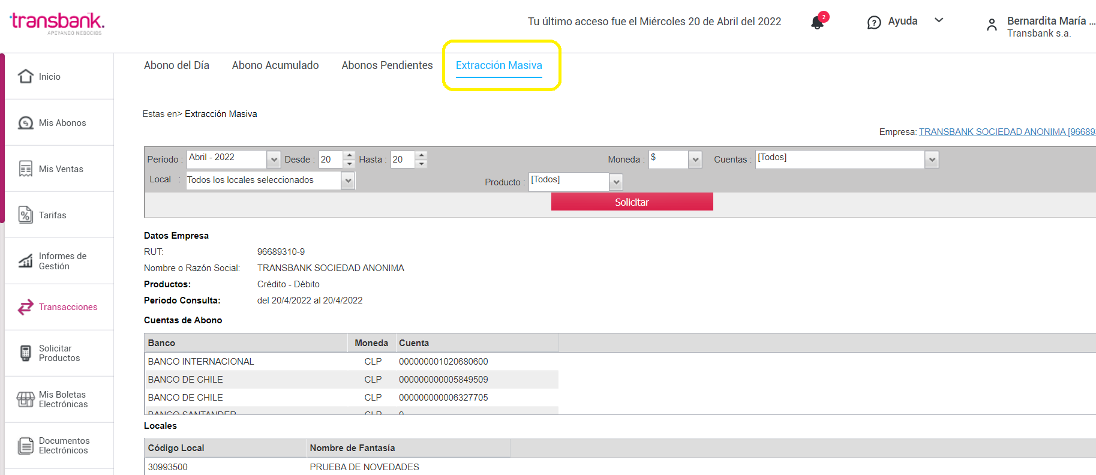Open Mis Boletas Electrónicas menu item
1096x475 pixels.
(63, 399)
